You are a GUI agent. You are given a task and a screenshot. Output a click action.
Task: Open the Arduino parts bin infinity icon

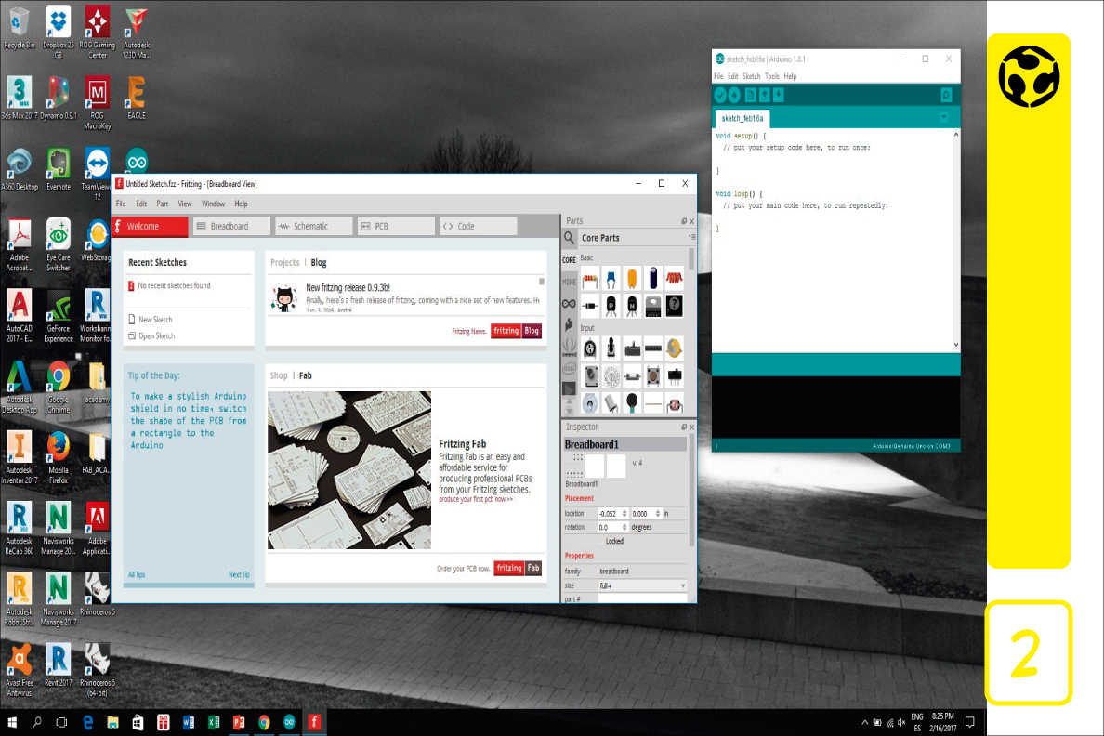click(x=569, y=304)
